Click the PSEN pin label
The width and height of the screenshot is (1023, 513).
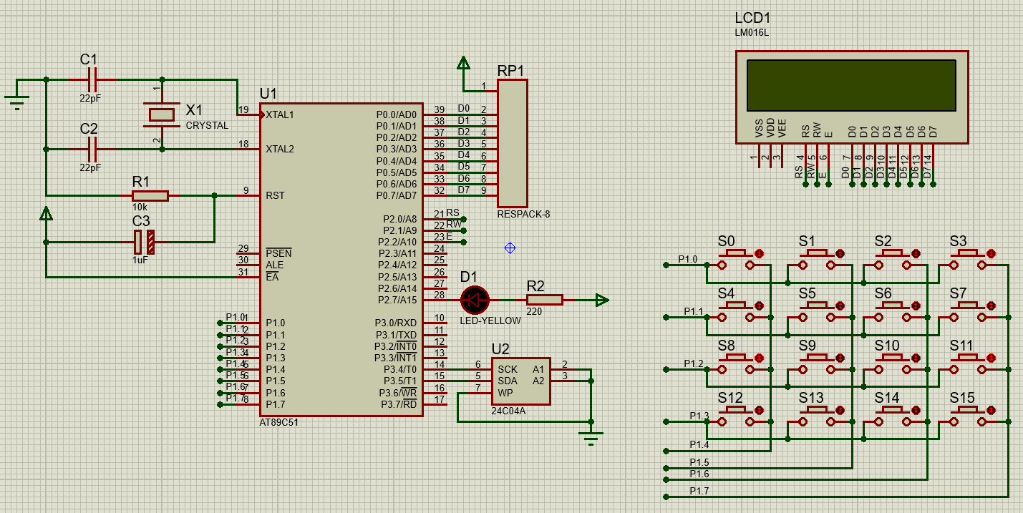pos(278,253)
